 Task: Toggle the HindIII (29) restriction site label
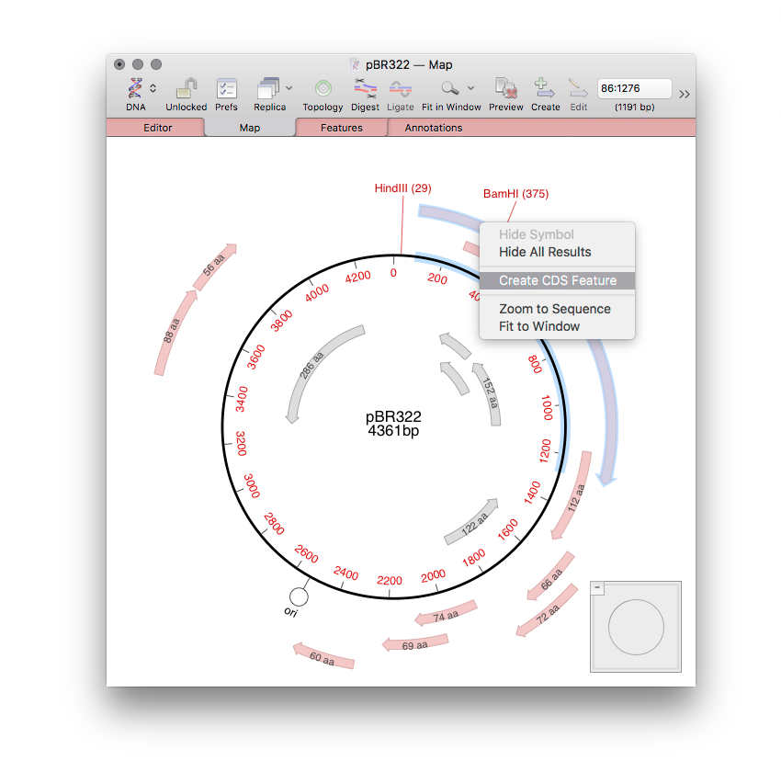click(404, 188)
